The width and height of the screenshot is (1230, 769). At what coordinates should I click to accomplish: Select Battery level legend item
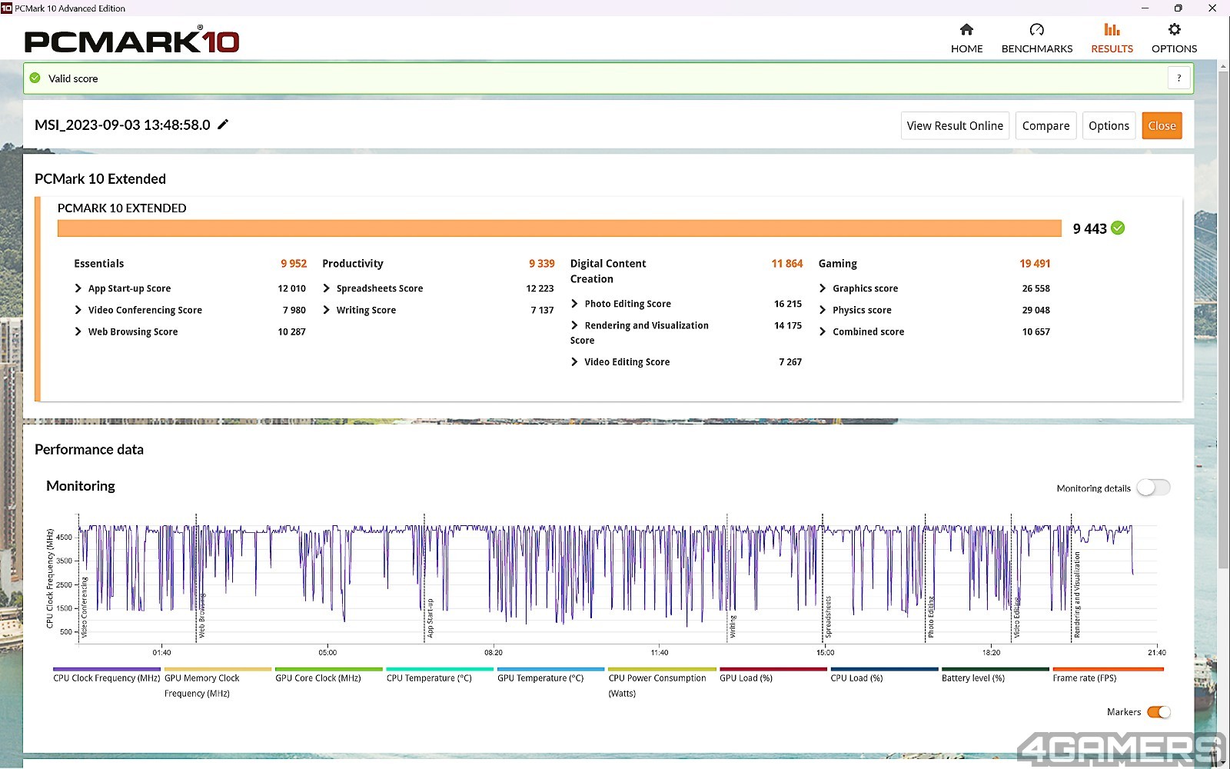(995, 674)
